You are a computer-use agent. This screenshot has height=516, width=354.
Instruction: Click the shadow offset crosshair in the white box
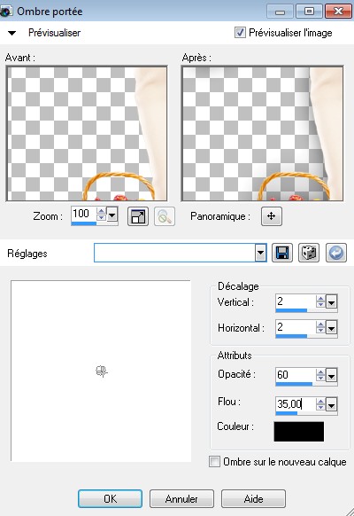(x=102, y=371)
